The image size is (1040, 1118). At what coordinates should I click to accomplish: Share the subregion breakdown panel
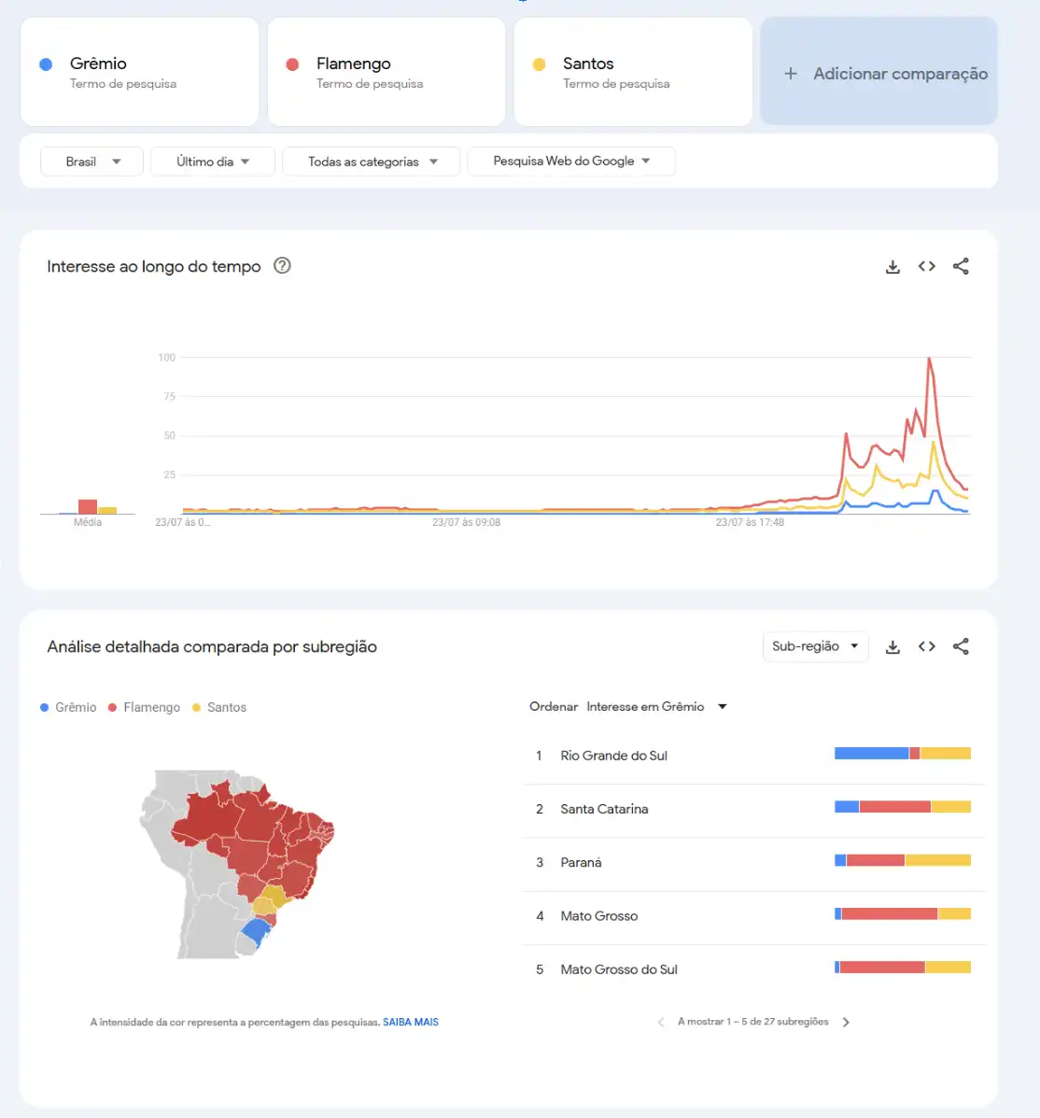961,646
